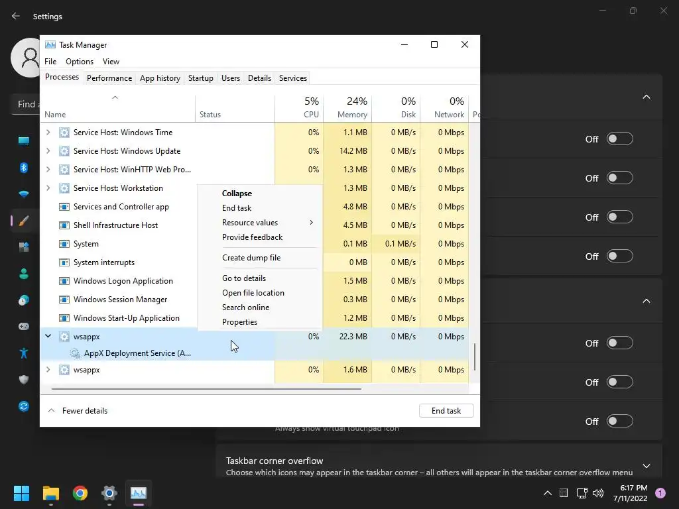Click the Settings back arrow icon
This screenshot has height=509, width=679.
tap(16, 16)
